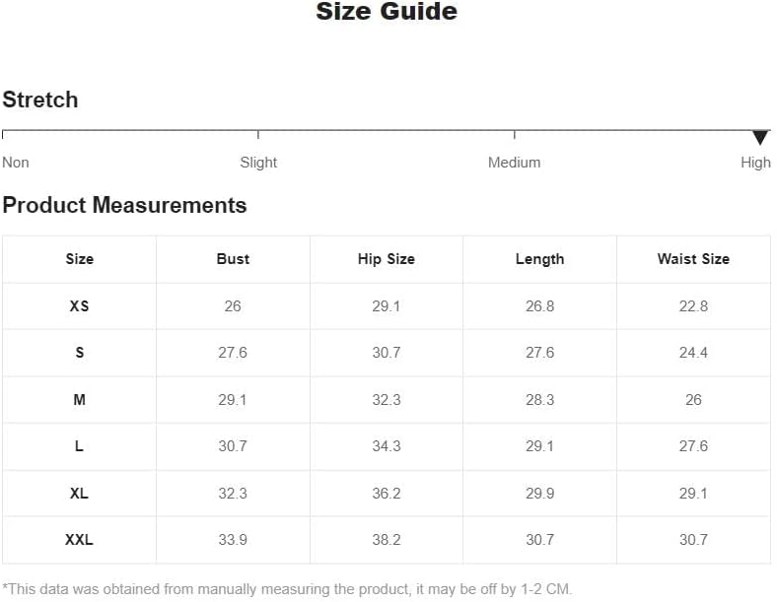Click the Waist Size column header
Image resolution: width=777 pixels, height=602 pixels.
pos(693,259)
